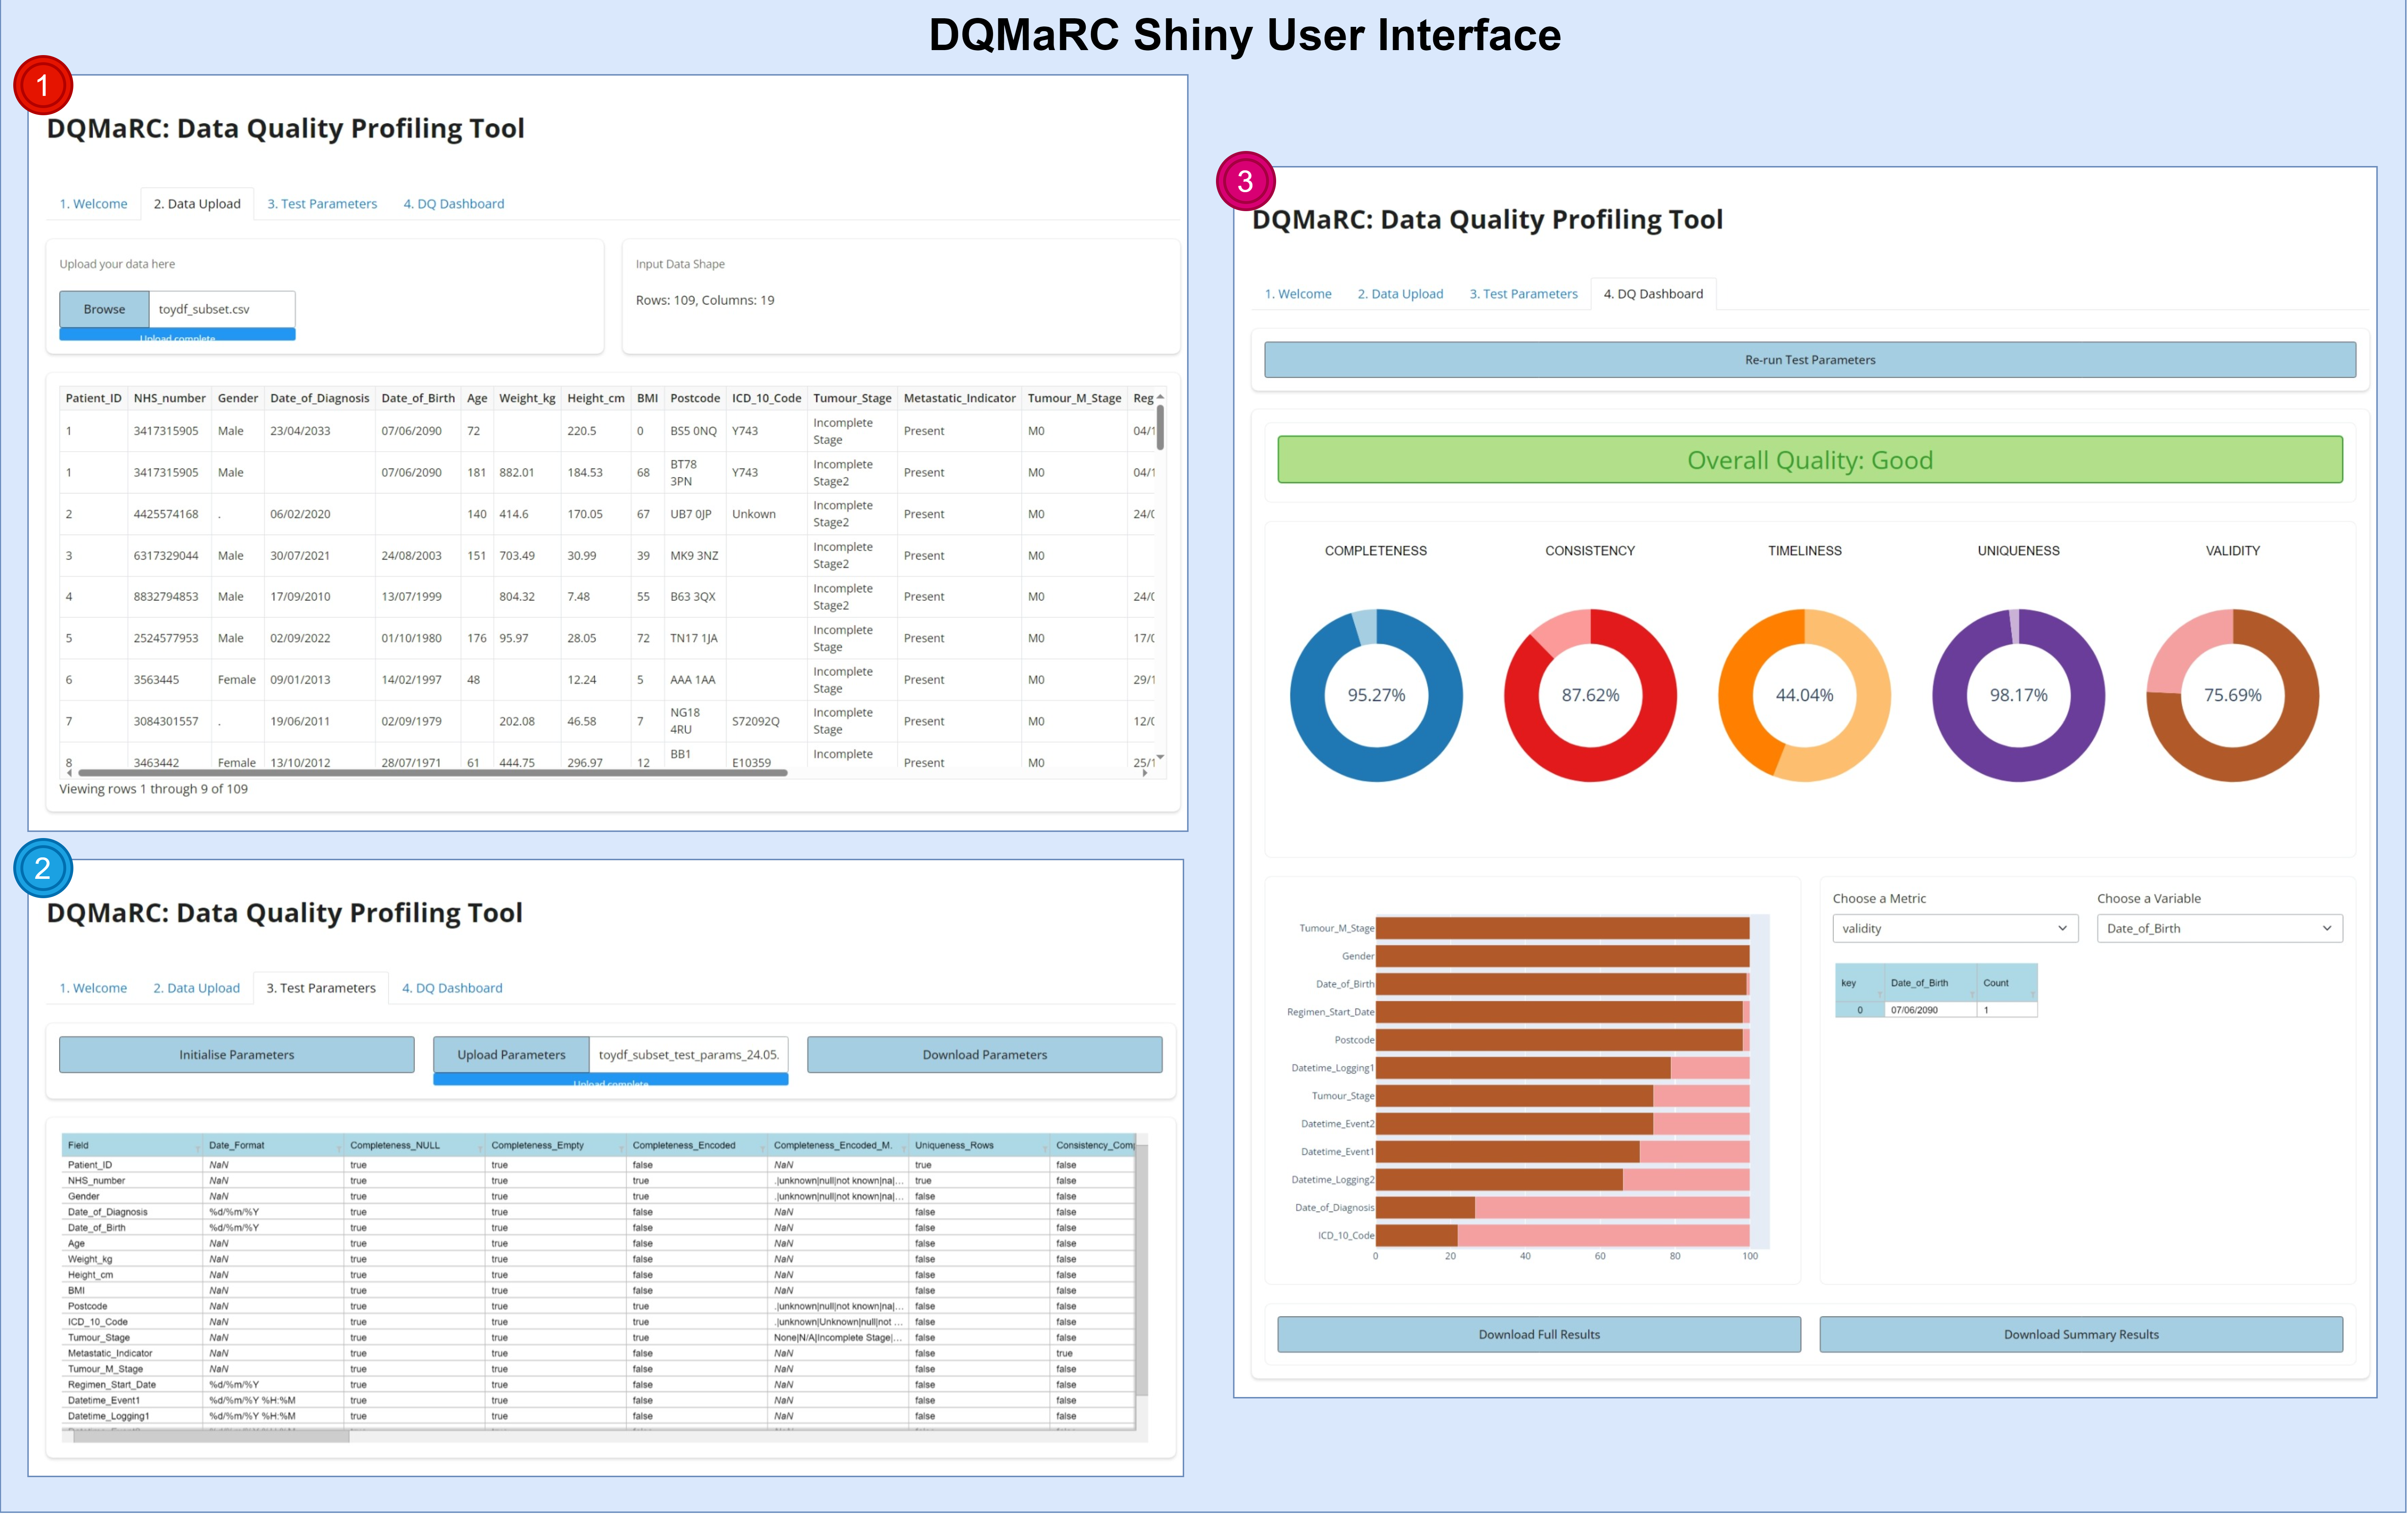Click the Datetime_Logging1 bar in validity chart
The height and width of the screenshot is (1514, 2408).
(x=1562, y=1067)
